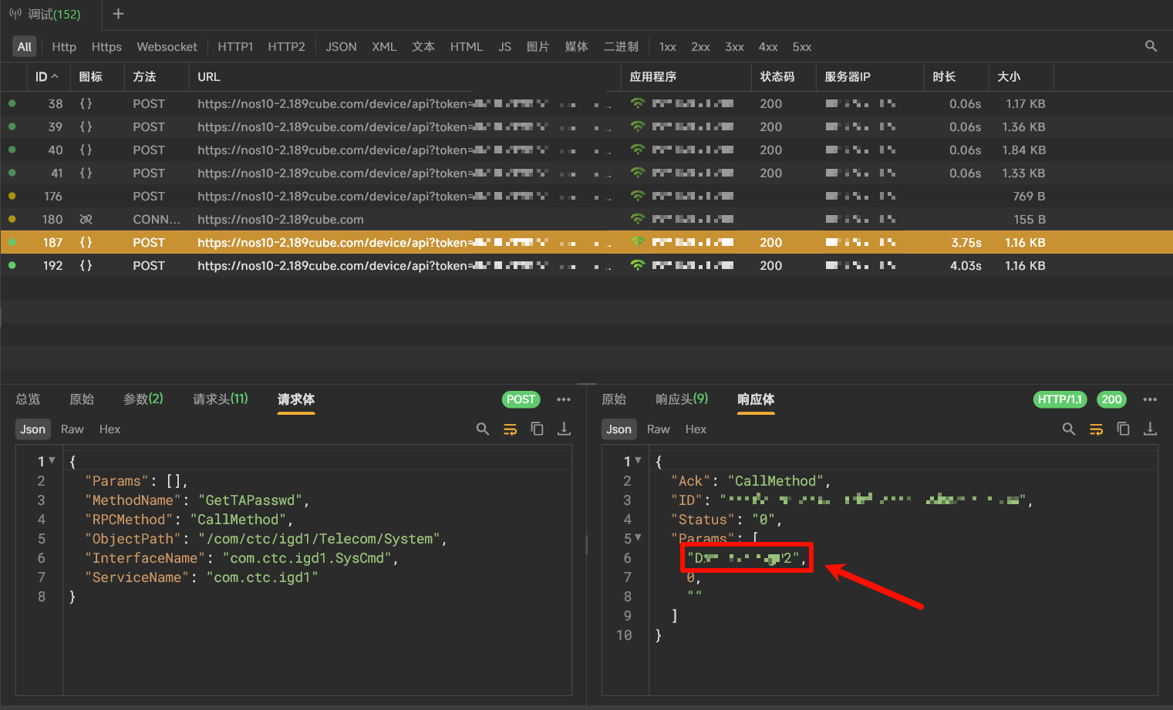Toggle word wrap in request body panel
The width and height of the screenshot is (1173, 710).
tap(510, 429)
